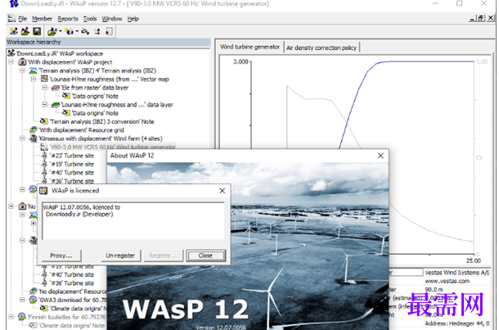Open the File menu
The image size is (499, 330).
pos(23,19)
